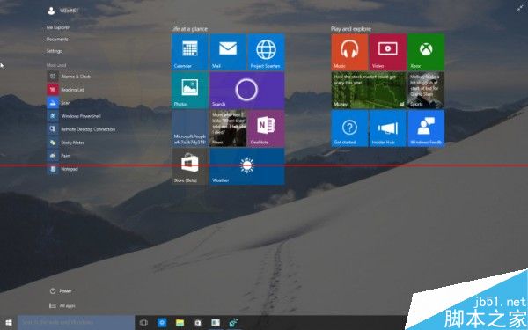Screen dimensions: 528x330
Task: Launch the green Xbox tile
Action: coord(426,52)
